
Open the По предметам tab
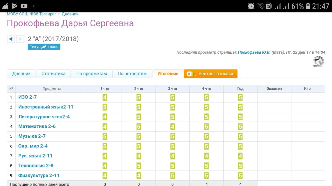[x=92, y=74]
